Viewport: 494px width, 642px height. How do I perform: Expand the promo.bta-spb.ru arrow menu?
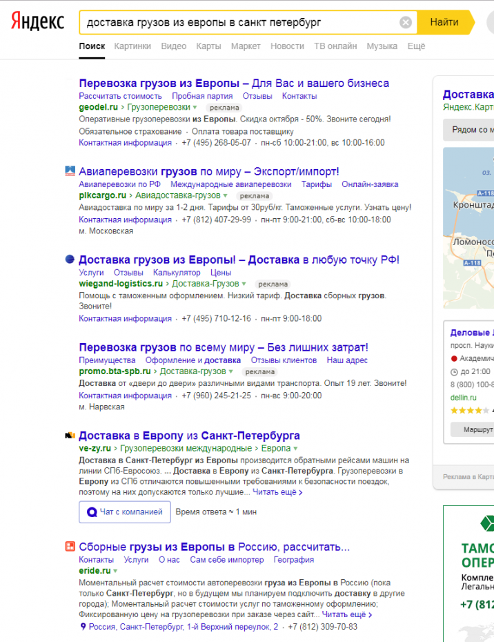231,372
